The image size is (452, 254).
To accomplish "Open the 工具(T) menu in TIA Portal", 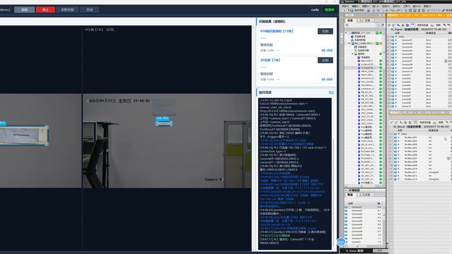I will (406, 6).
